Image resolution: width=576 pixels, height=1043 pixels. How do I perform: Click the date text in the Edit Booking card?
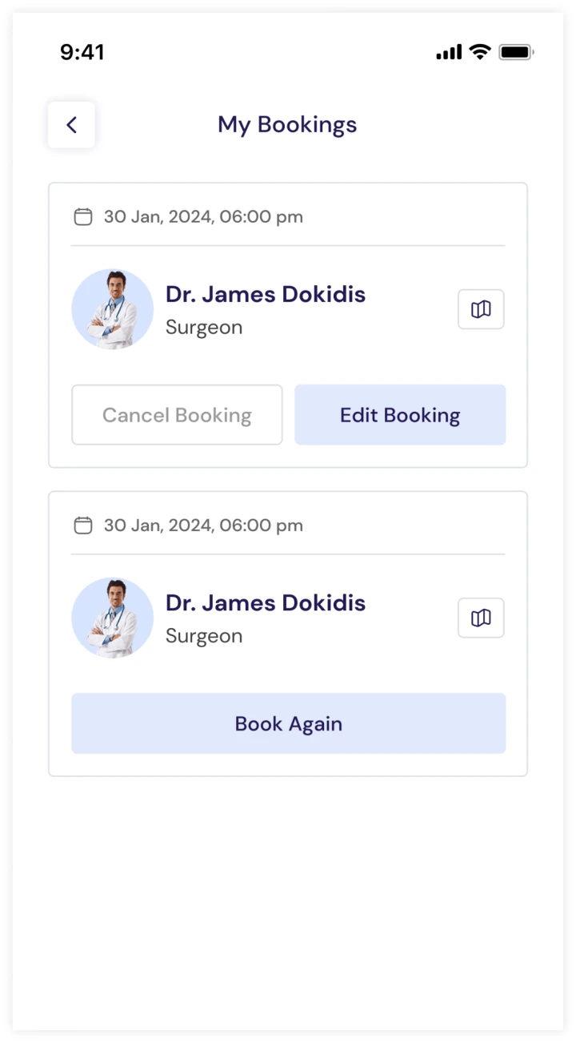203,216
